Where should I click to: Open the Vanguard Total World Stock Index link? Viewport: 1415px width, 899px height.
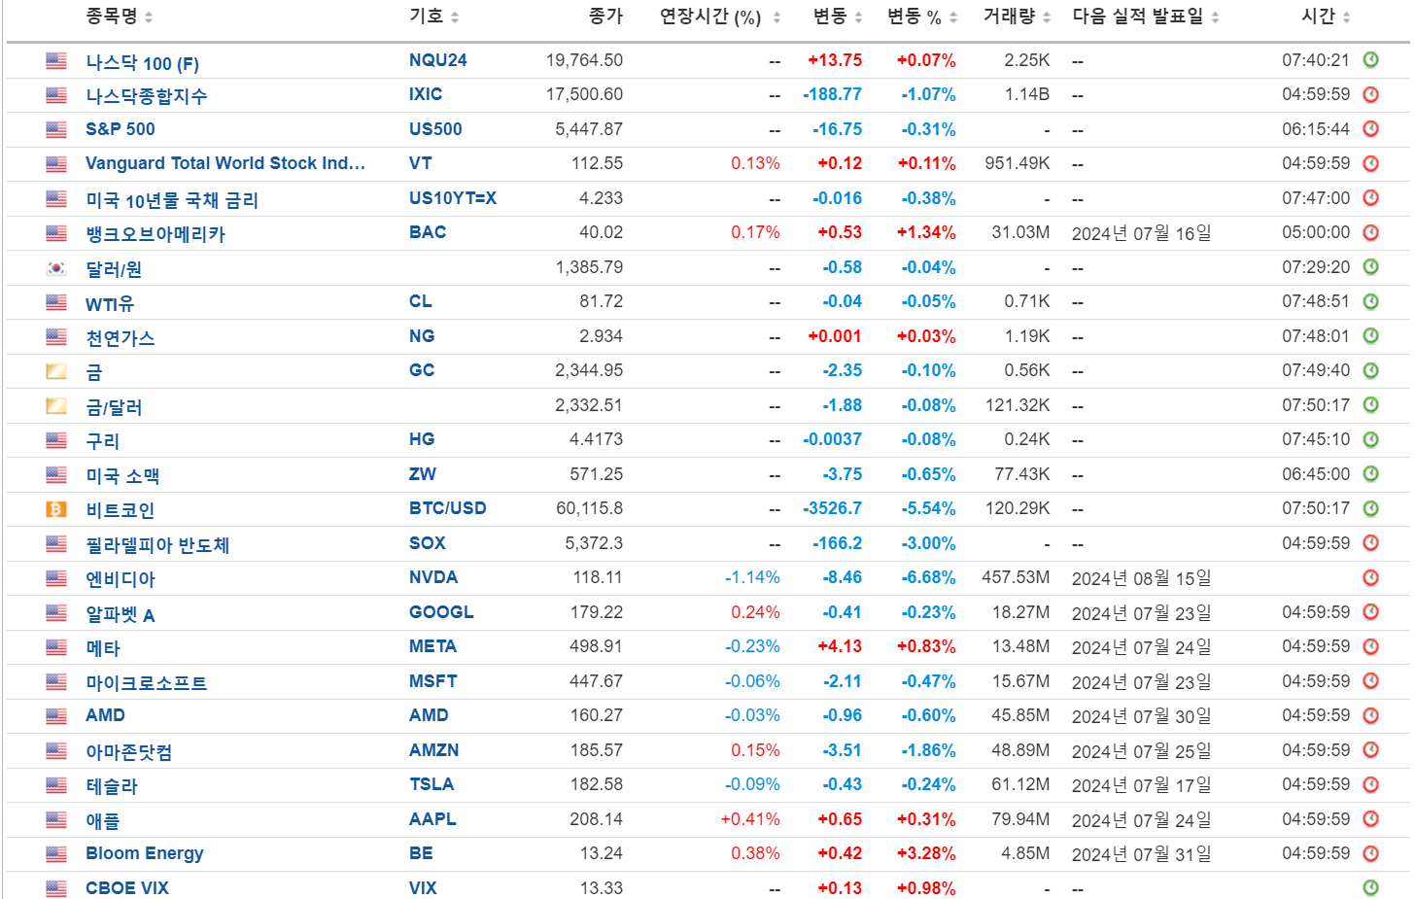225,163
